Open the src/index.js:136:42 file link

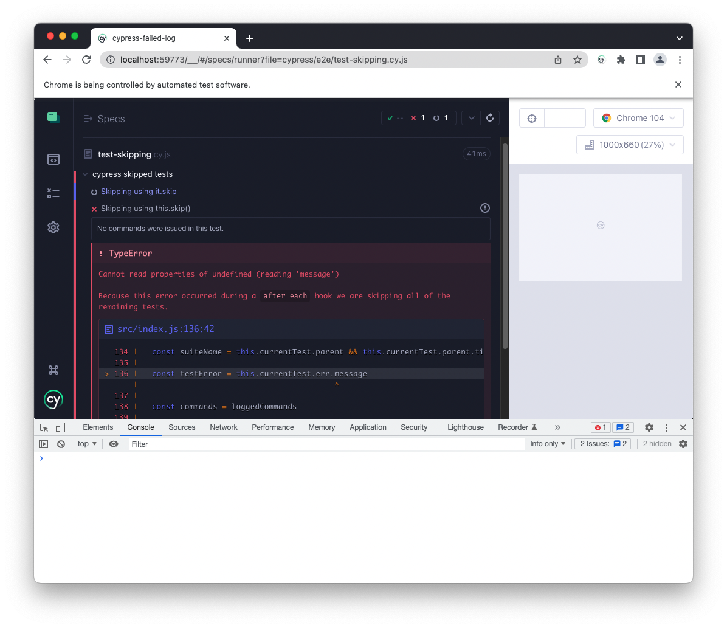[165, 329]
